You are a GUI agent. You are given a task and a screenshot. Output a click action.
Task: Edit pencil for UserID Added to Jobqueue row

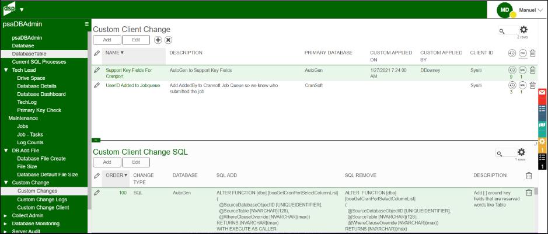pos(97,85)
